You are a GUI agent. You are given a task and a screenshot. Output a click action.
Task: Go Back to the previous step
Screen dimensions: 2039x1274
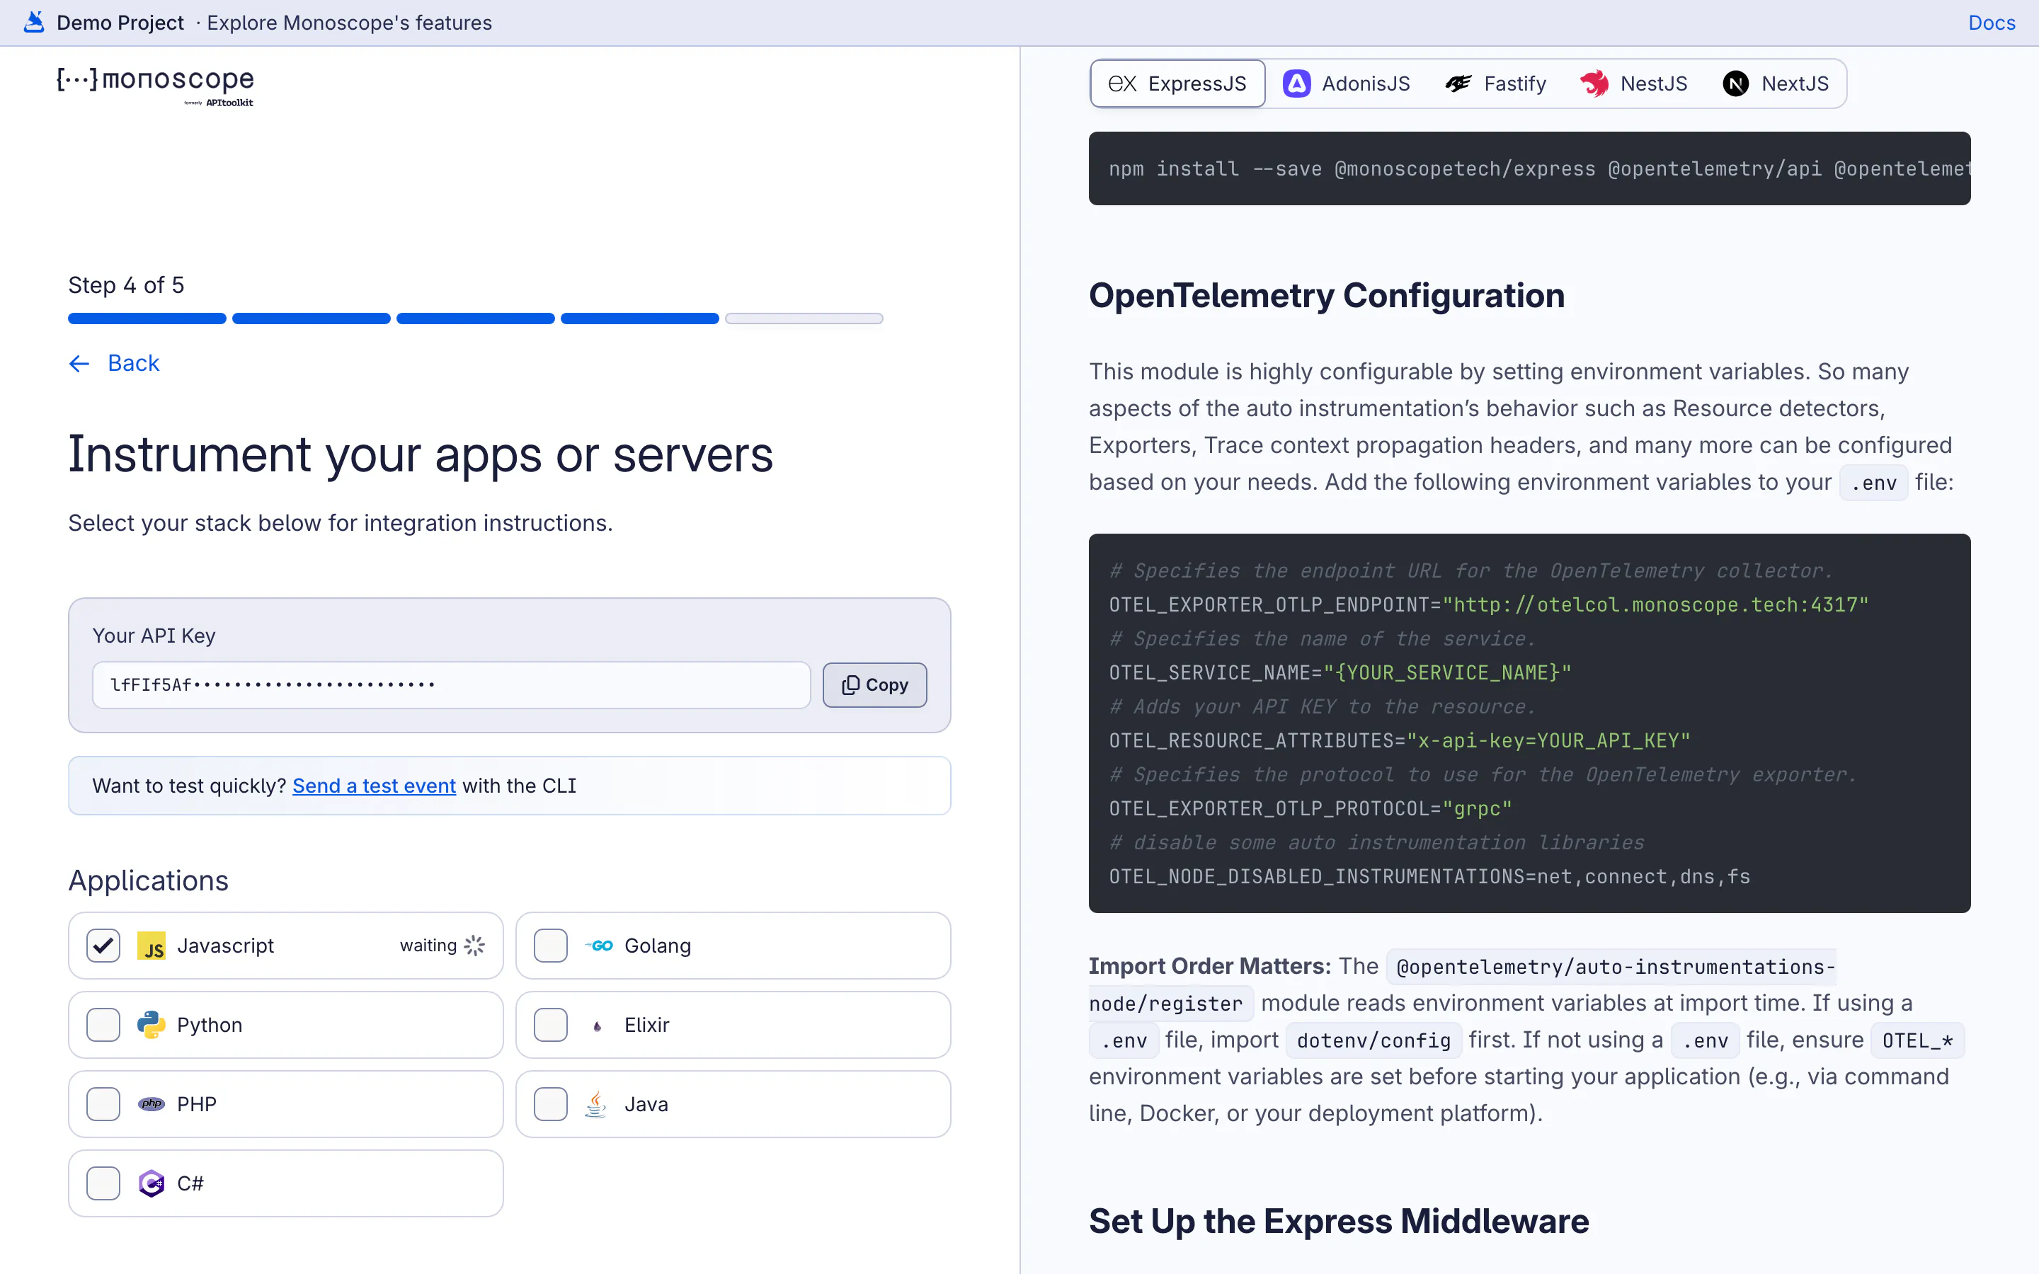point(114,363)
